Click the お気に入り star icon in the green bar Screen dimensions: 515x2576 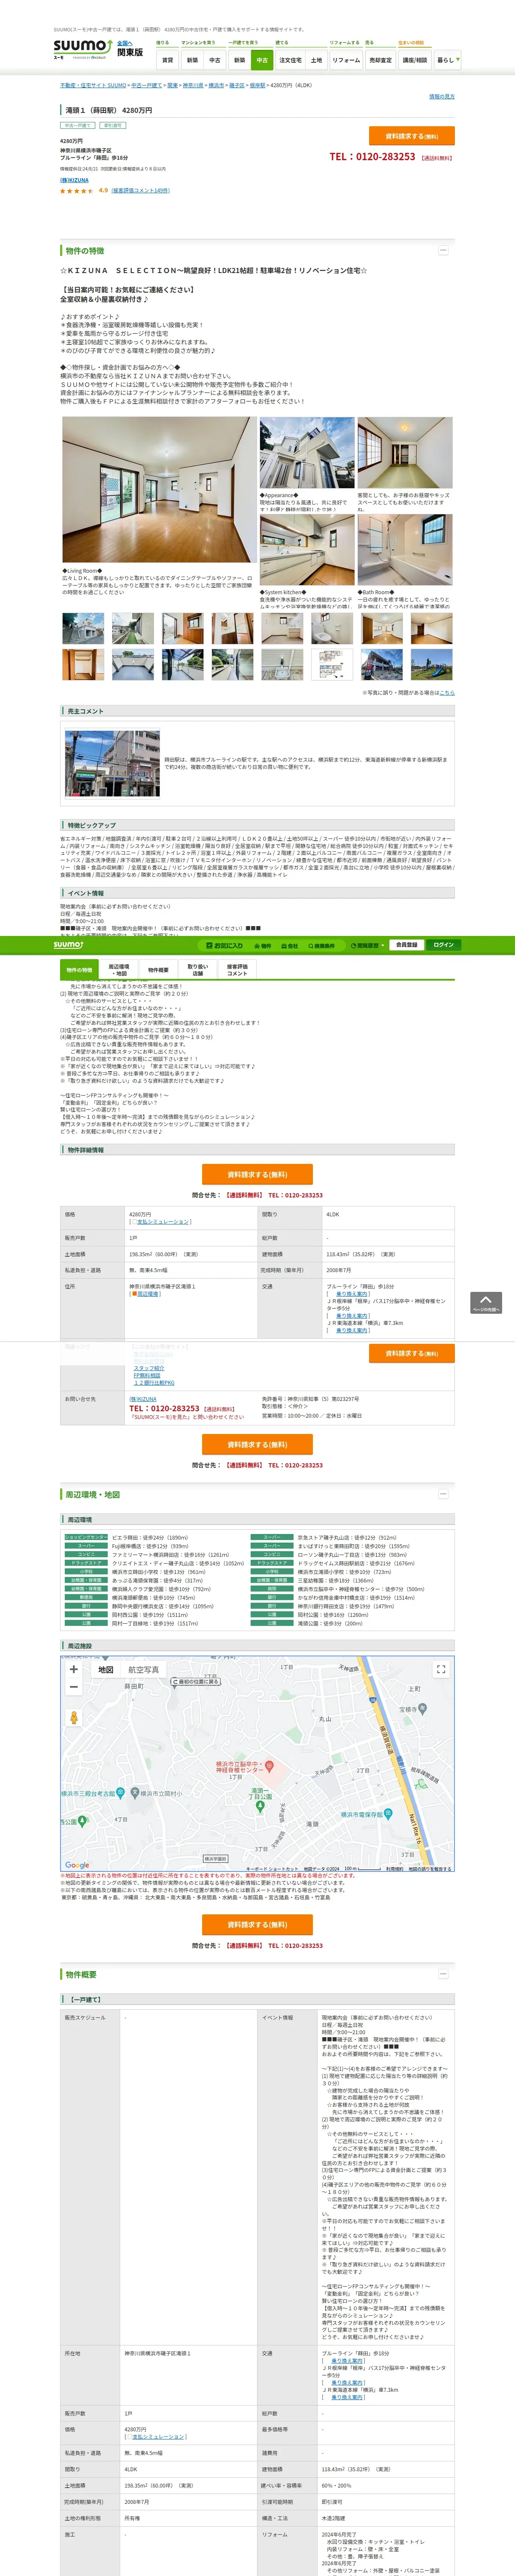[224, 945]
